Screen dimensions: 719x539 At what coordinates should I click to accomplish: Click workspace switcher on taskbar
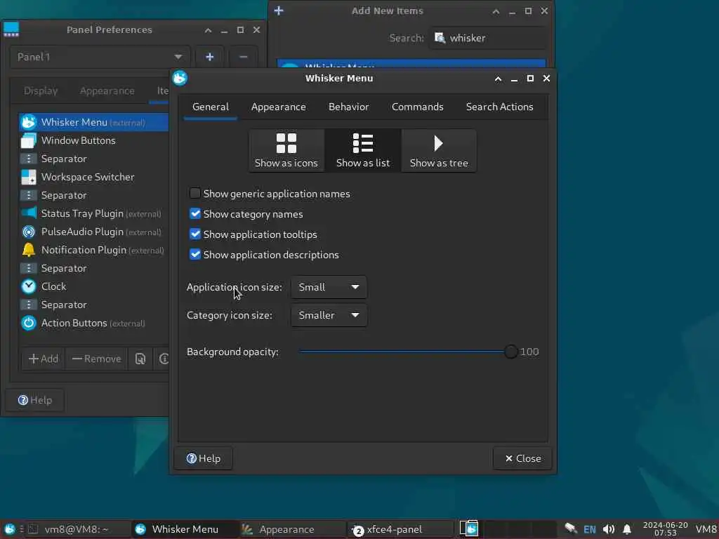(x=508, y=529)
